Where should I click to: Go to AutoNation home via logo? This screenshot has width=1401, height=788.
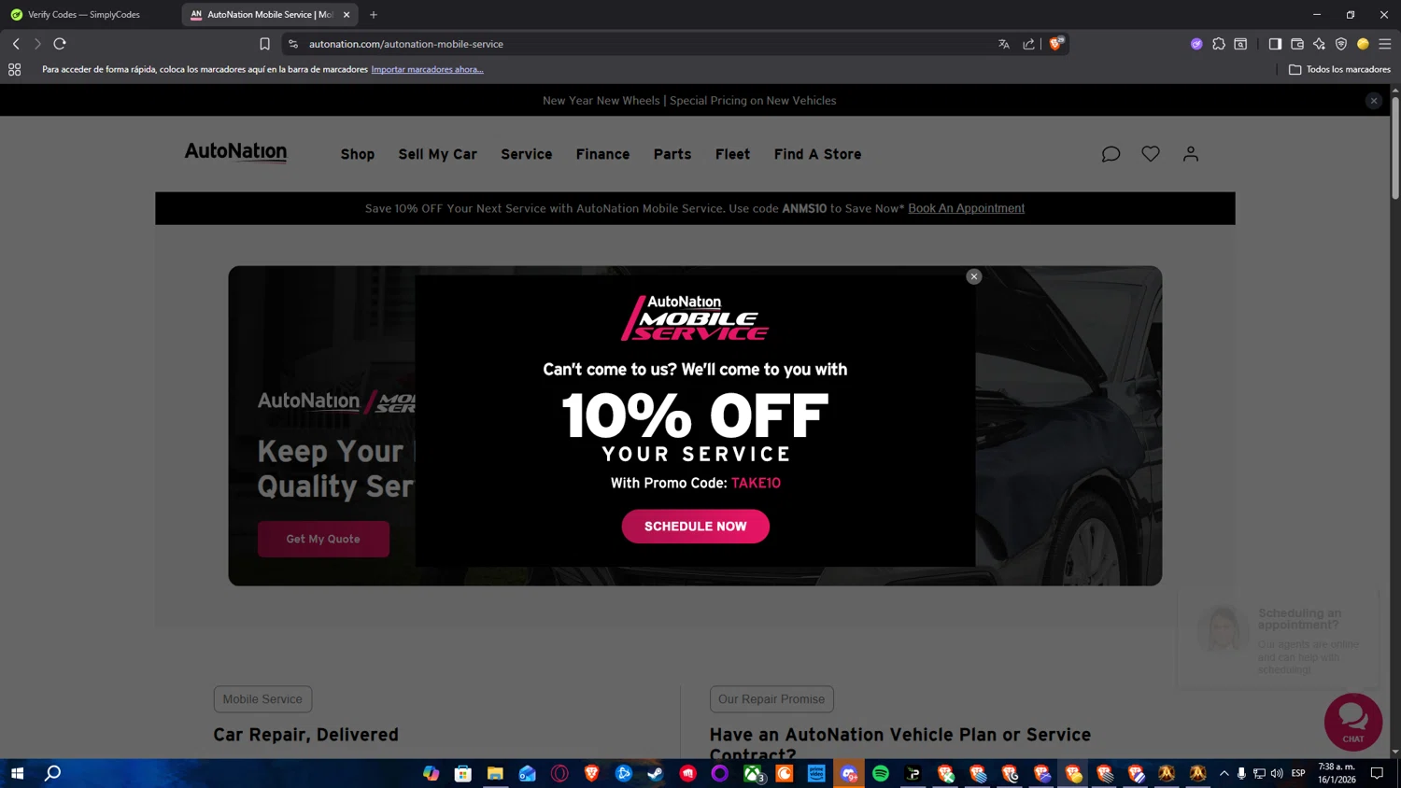coord(235,152)
